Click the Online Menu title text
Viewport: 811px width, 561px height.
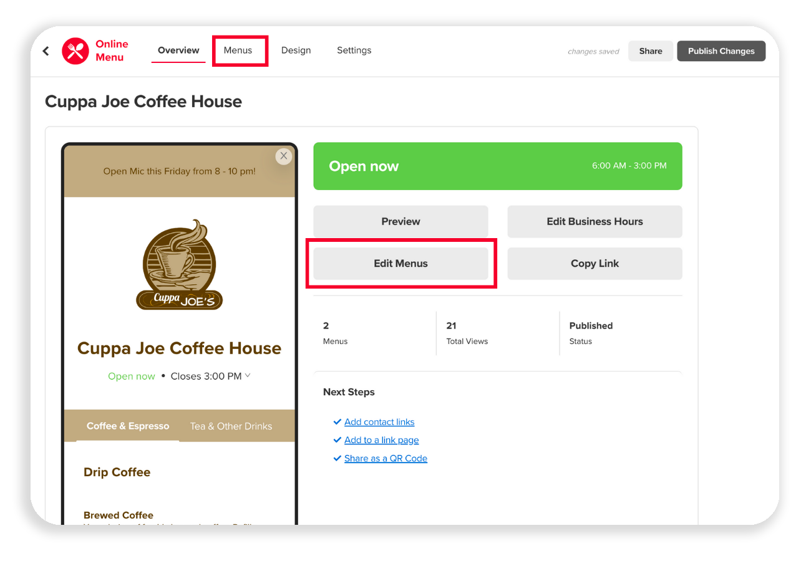pyautogui.click(x=112, y=50)
